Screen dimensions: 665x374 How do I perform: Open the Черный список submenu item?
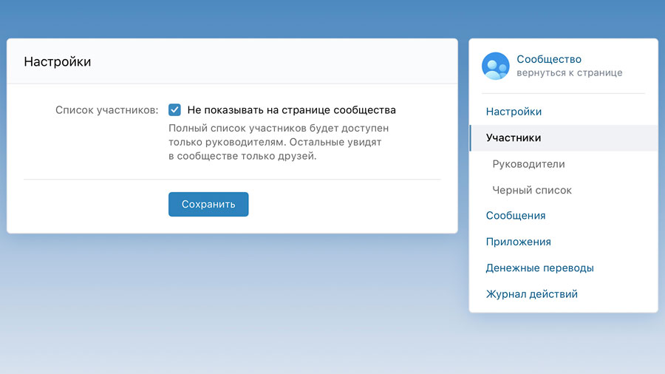click(532, 190)
